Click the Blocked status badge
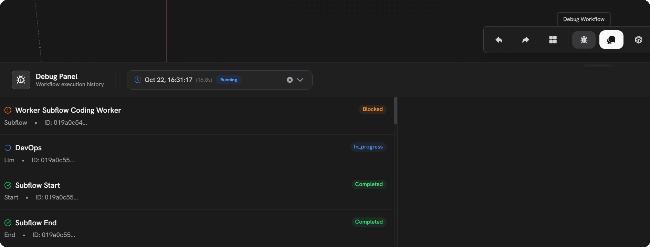 click(x=373, y=109)
